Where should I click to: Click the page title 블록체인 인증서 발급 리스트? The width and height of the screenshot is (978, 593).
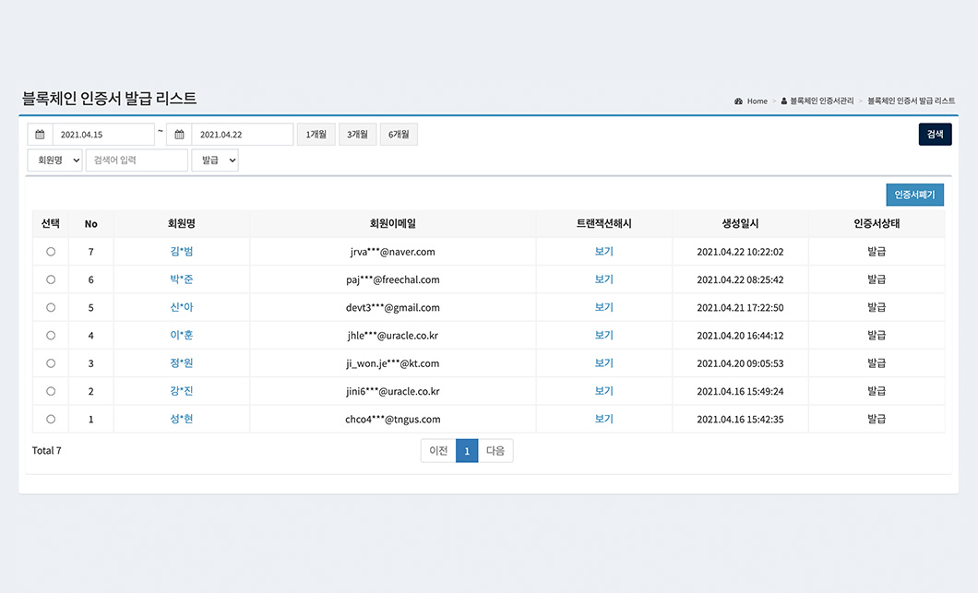109,98
